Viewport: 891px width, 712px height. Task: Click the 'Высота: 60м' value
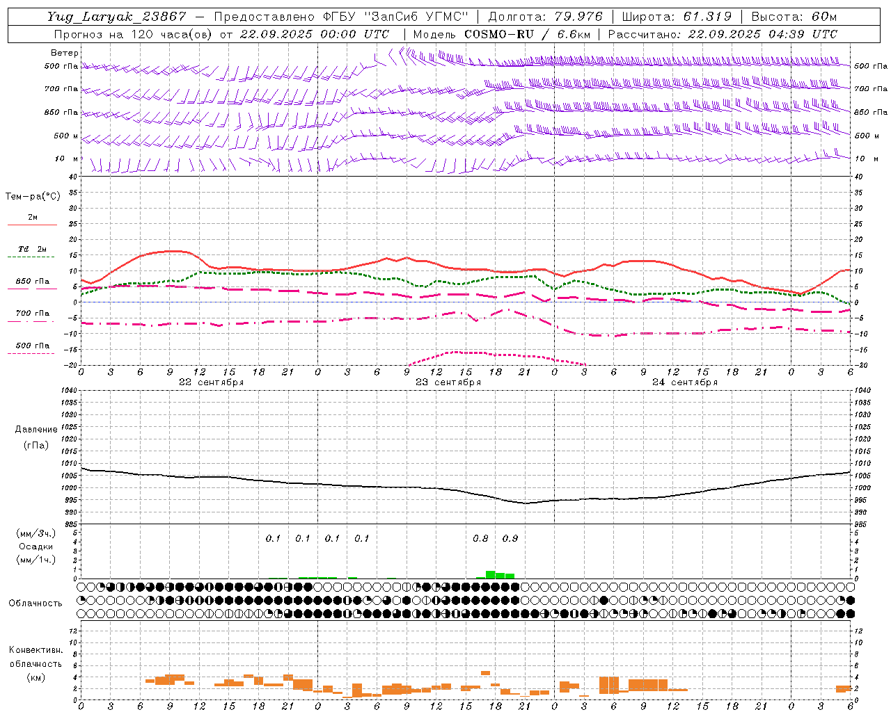tap(794, 17)
